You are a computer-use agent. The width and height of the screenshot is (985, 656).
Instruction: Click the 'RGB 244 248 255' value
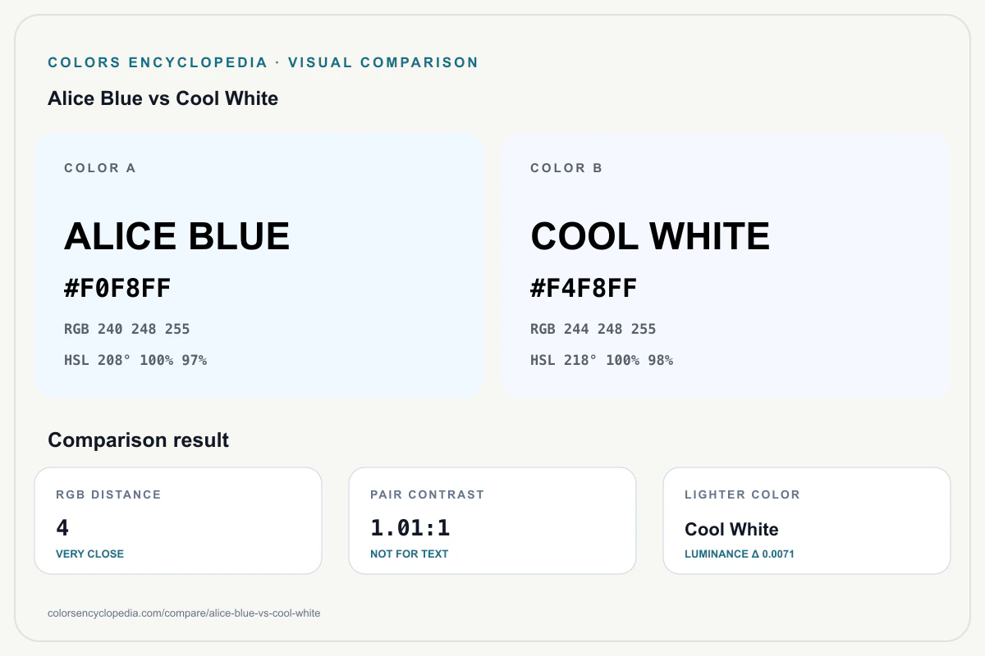593,329
